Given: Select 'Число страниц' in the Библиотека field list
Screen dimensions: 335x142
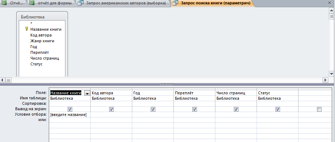Looking at the screenshot, I should coord(45,58).
